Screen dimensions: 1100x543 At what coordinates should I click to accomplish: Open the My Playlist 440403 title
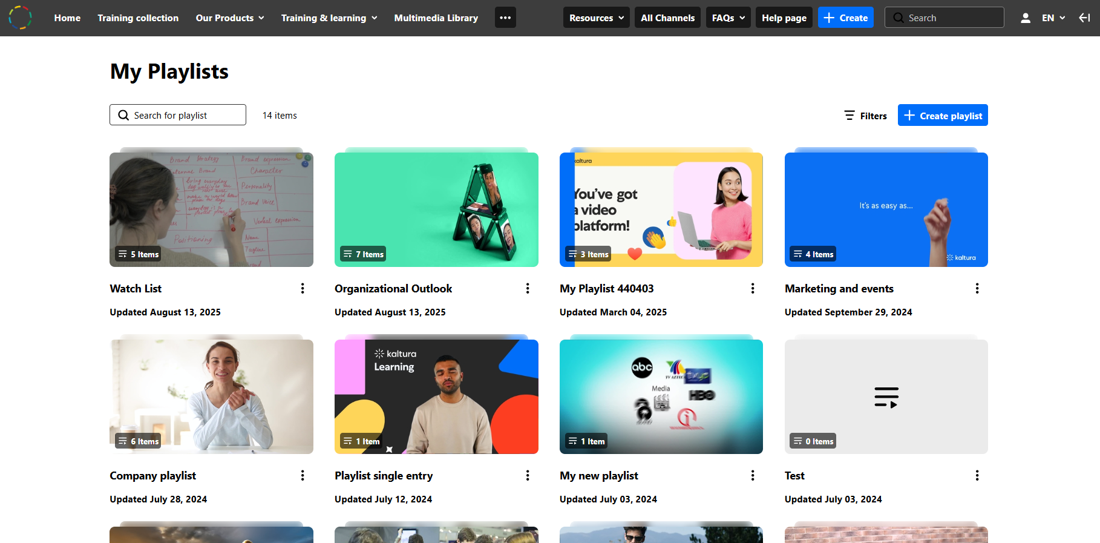pyautogui.click(x=607, y=289)
